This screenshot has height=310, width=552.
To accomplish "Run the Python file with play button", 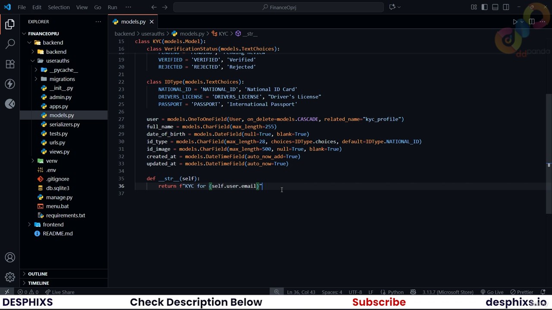I will [x=515, y=22].
